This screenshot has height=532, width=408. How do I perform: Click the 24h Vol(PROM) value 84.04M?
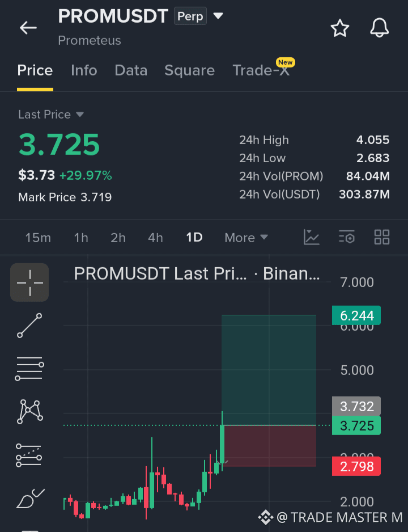pos(368,176)
